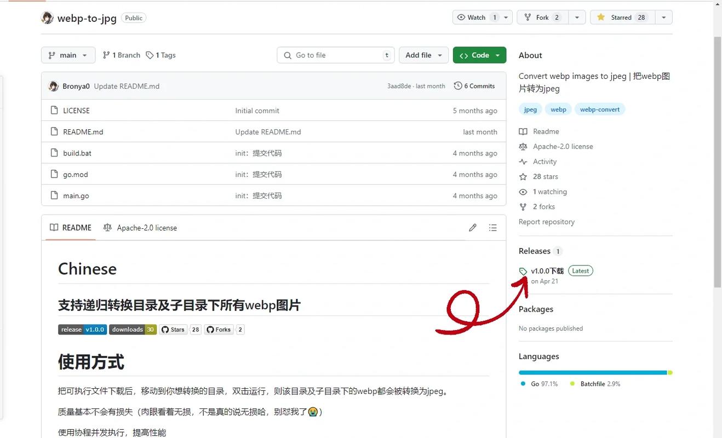Click the pencil icon to edit README

(x=472, y=228)
